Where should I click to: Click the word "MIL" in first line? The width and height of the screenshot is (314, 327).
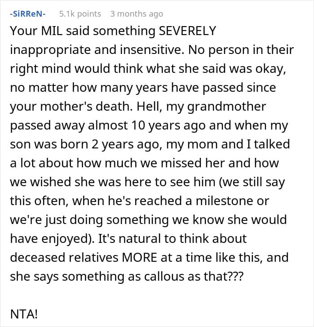point(52,31)
